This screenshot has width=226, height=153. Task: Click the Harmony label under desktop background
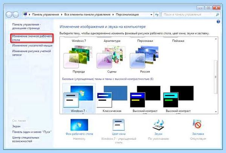[x=79, y=139]
